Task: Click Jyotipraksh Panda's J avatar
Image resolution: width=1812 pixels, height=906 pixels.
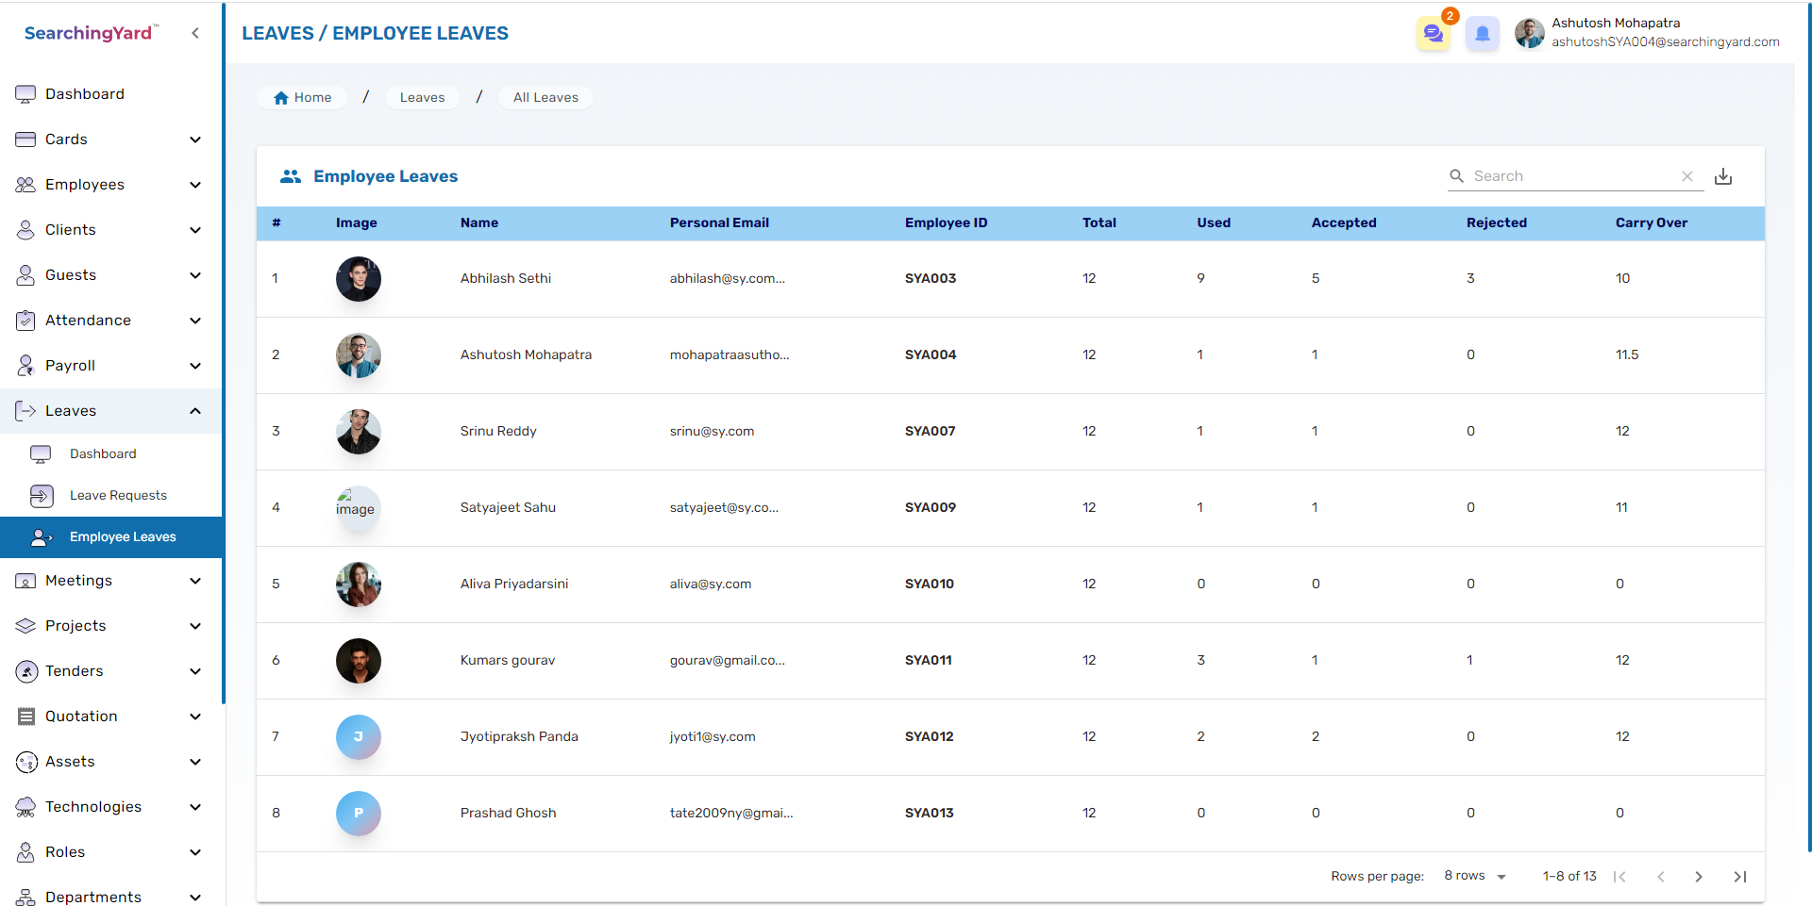Action: click(359, 737)
